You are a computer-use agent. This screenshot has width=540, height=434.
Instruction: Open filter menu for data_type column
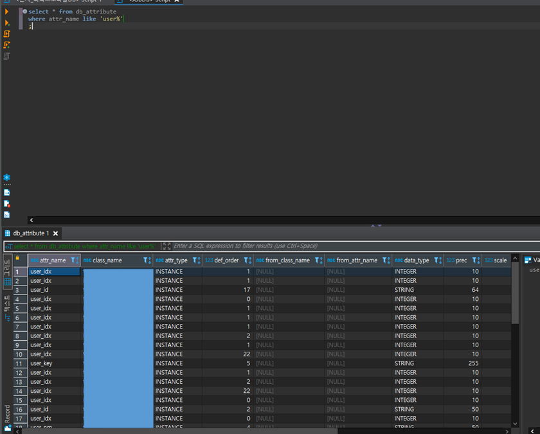tap(438, 260)
